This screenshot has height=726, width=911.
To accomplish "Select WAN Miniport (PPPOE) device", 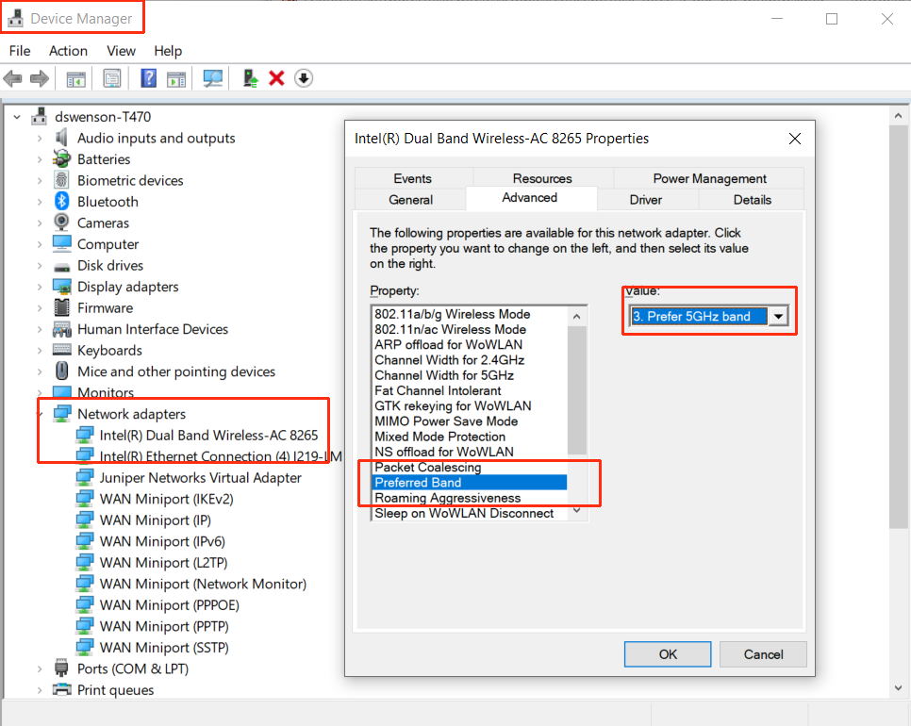I will pyautogui.click(x=169, y=604).
